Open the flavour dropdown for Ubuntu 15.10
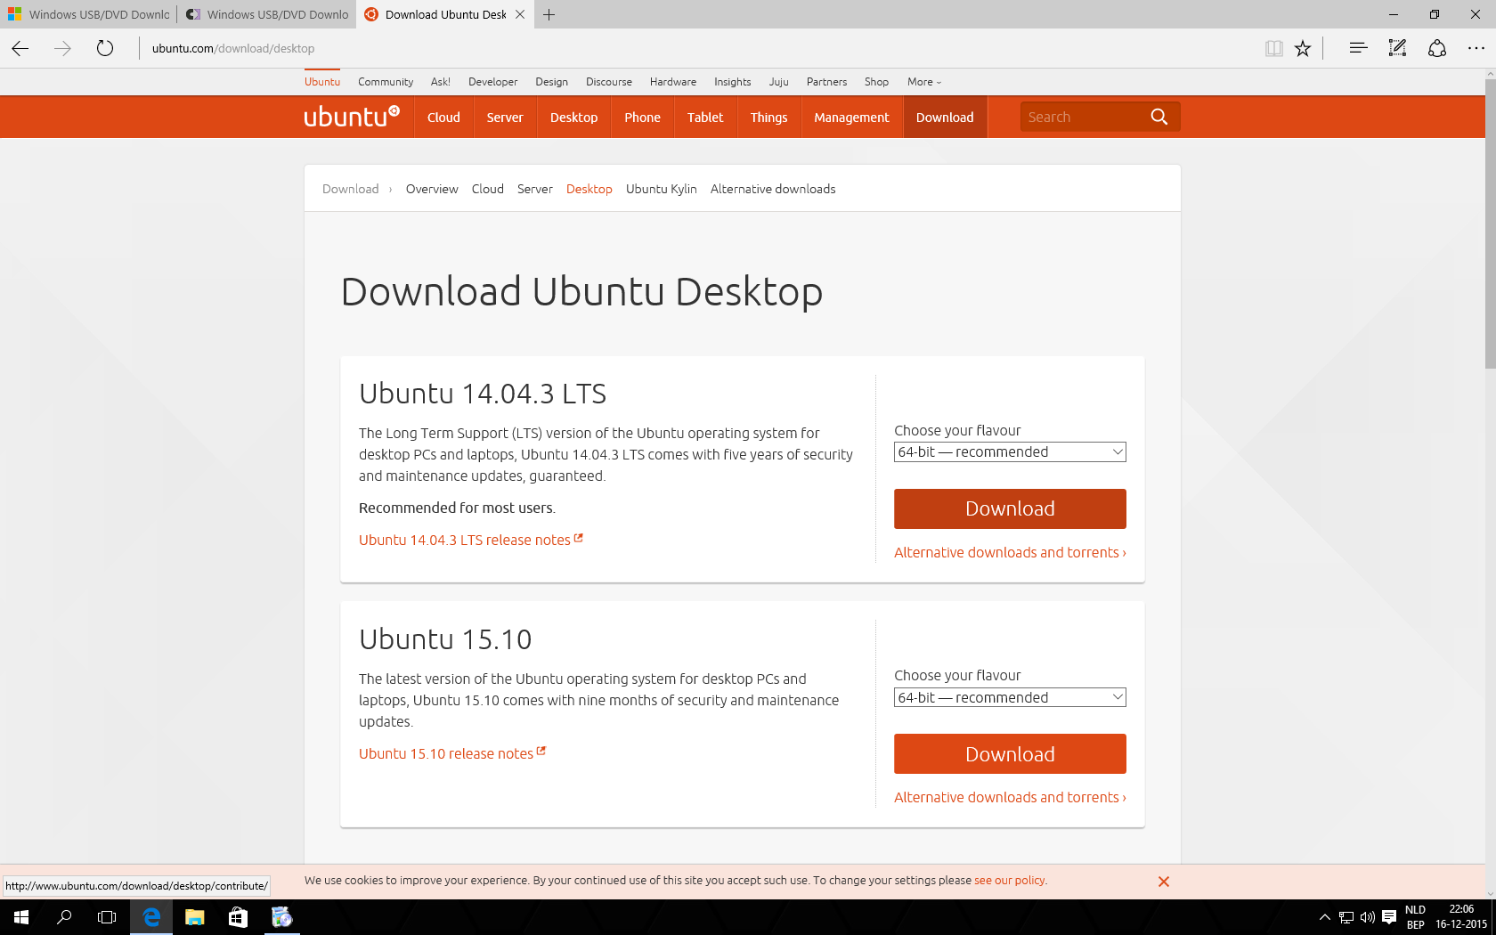Viewport: 1496px width, 935px height. point(1009,697)
